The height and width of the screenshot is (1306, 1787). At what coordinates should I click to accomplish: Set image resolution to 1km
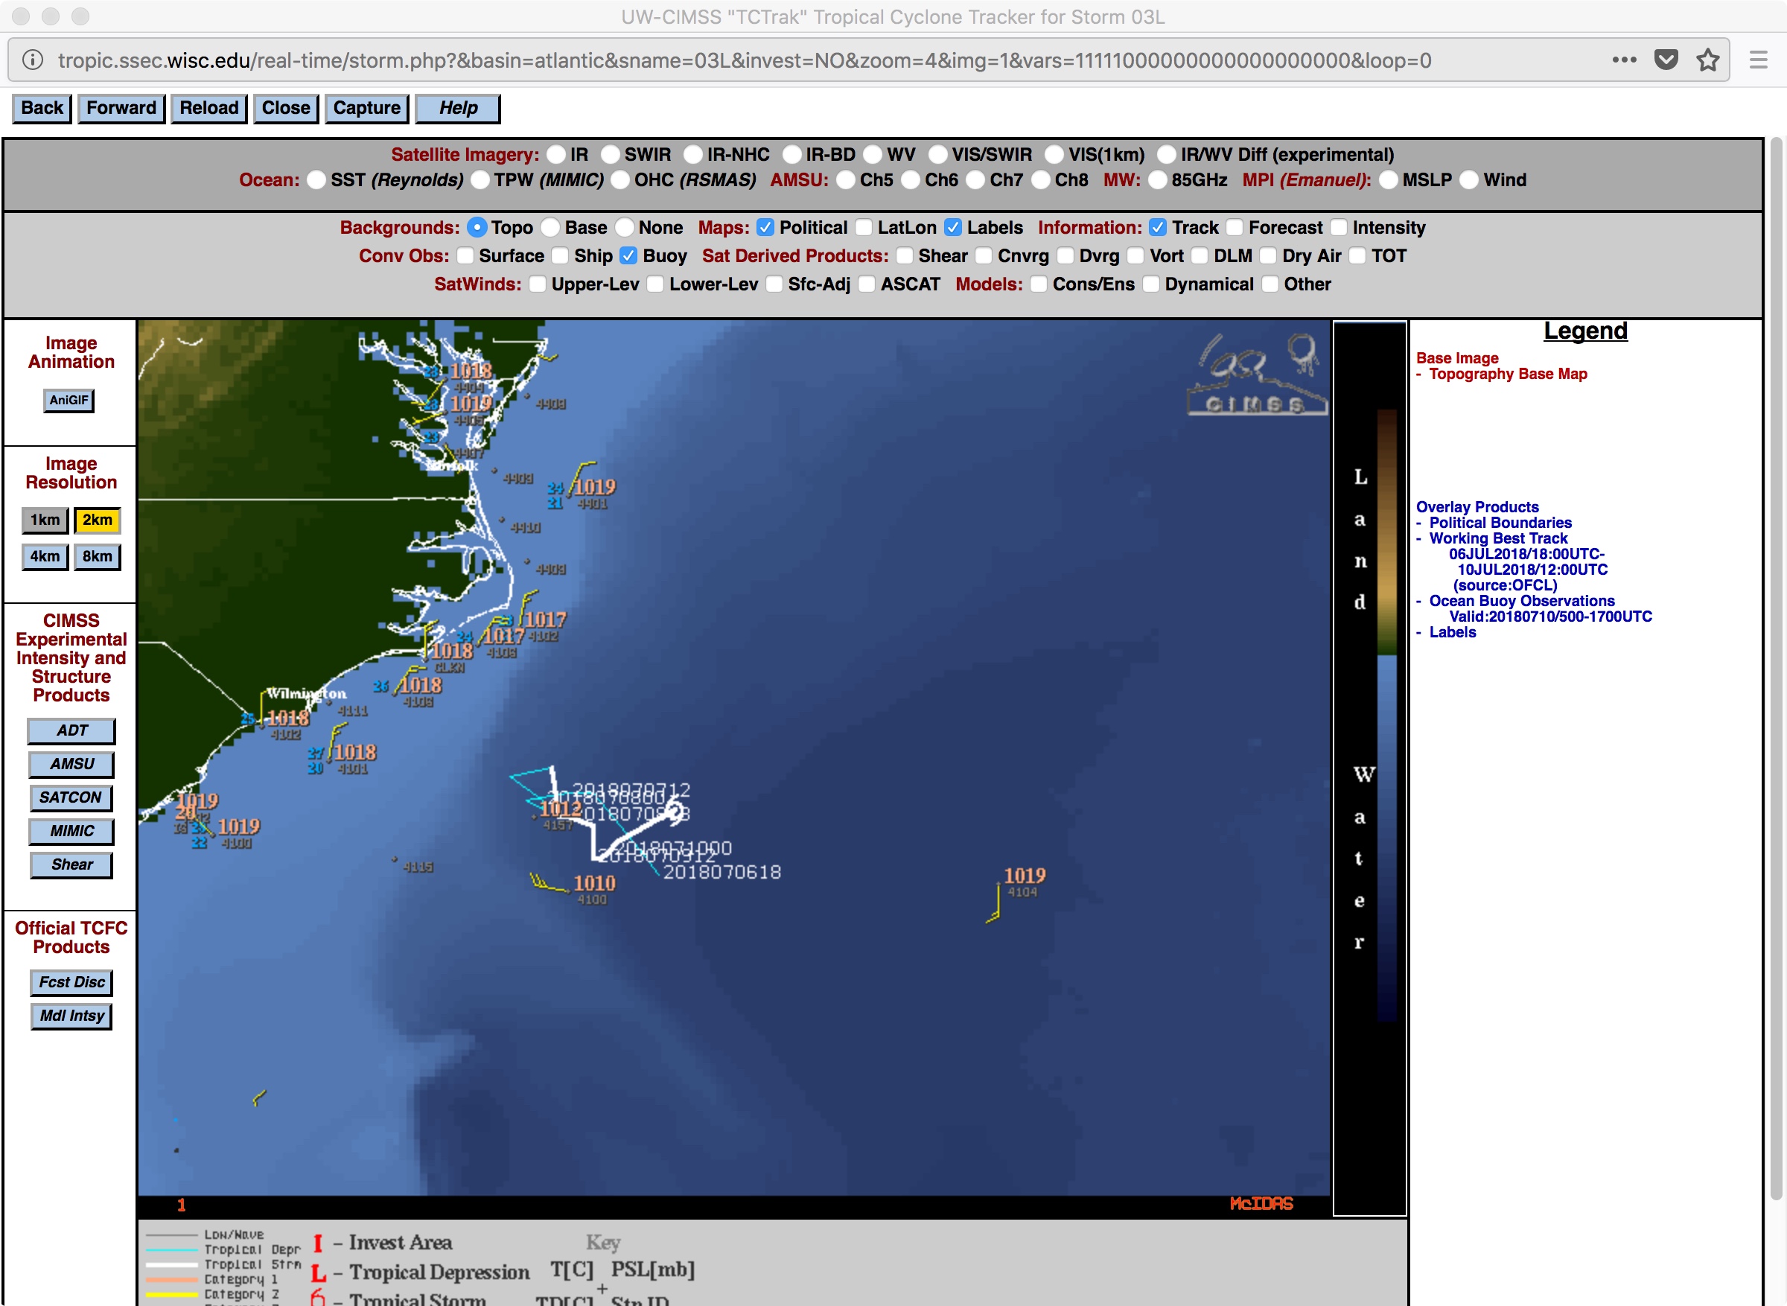pyautogui.click(x=45, y=520)
